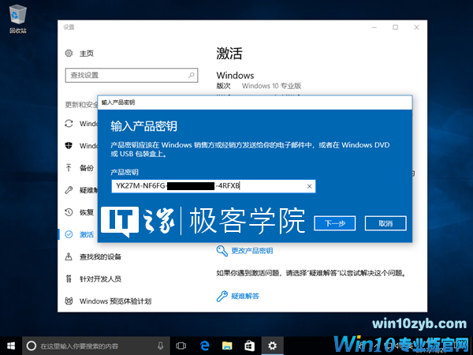The image size is (473, 355).
Task: Click wrench icon beside 疑难解答 link
Action: click(x=222, y=296)
